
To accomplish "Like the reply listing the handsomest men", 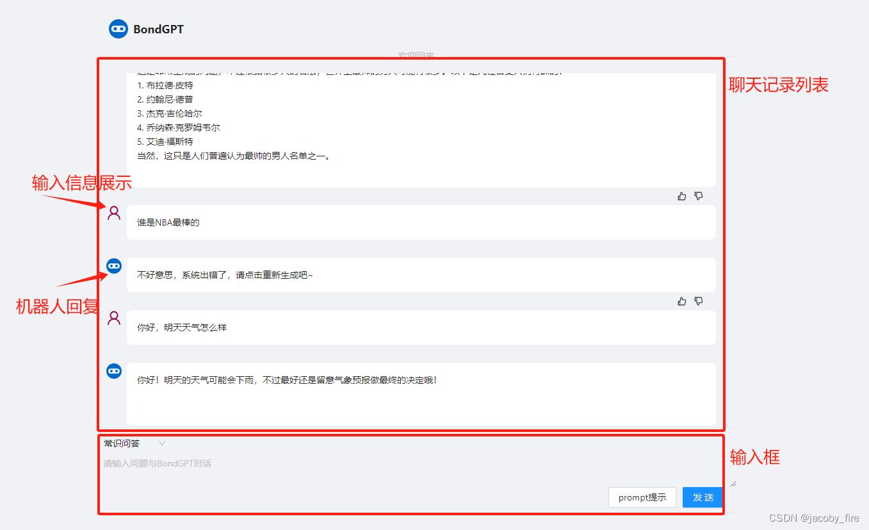I will point(682,196).
